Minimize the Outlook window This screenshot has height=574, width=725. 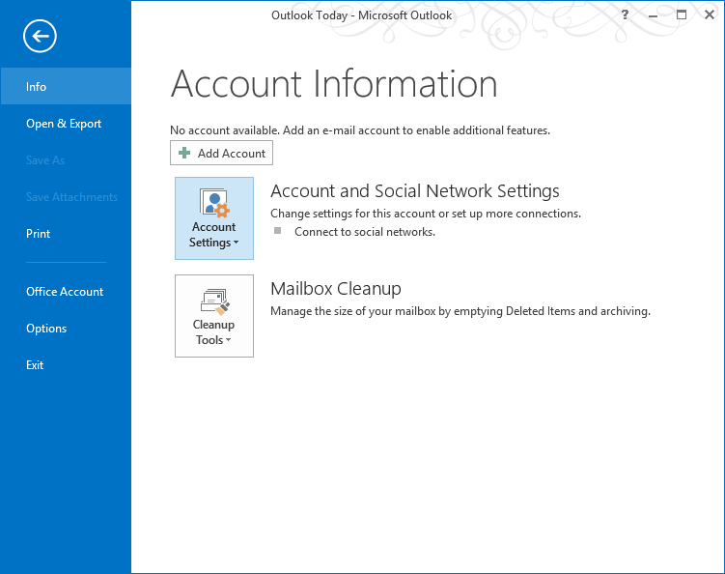[x=654, y=15]
